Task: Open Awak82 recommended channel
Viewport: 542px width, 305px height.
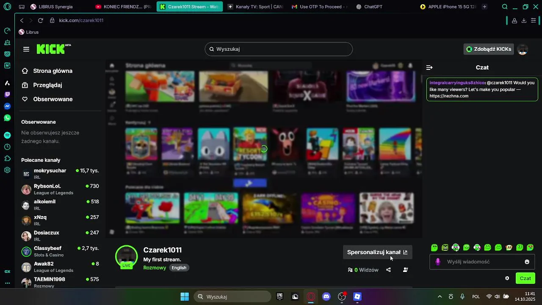Action: pyautogui.click(x=60, y=267)
